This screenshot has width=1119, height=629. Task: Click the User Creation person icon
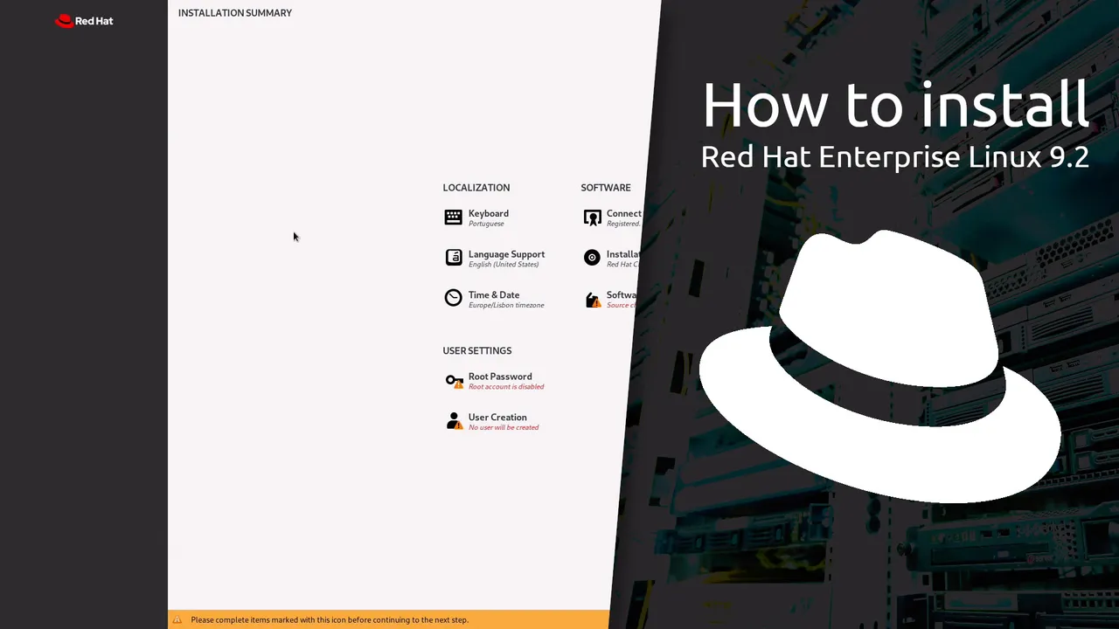click(454, 421)
